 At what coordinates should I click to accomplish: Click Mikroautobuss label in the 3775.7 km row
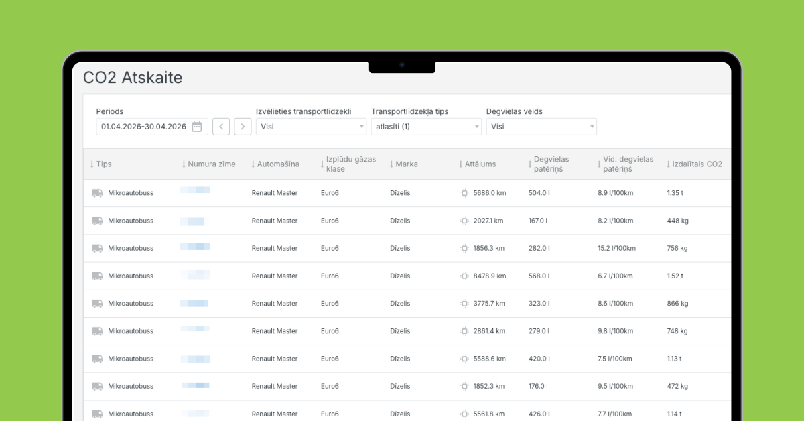(131, 304)
